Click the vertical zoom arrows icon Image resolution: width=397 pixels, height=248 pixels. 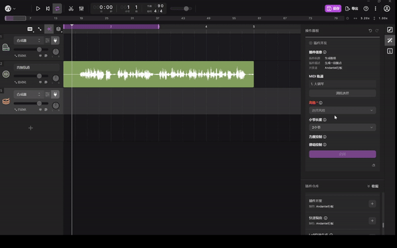coord(375,19)
